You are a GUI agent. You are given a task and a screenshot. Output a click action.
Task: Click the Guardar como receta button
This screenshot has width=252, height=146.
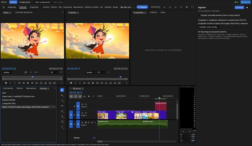[209, 27]
